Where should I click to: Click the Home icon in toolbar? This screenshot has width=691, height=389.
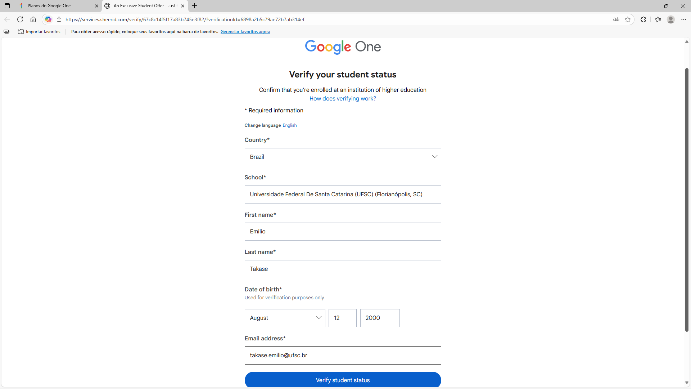point(33,19)
